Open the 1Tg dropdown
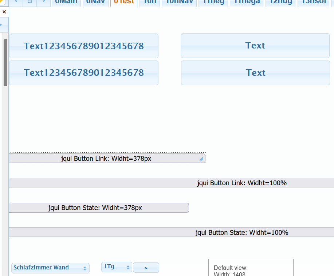Image resolution: width=334 pixels, height=276 pixels. point(117,267)
